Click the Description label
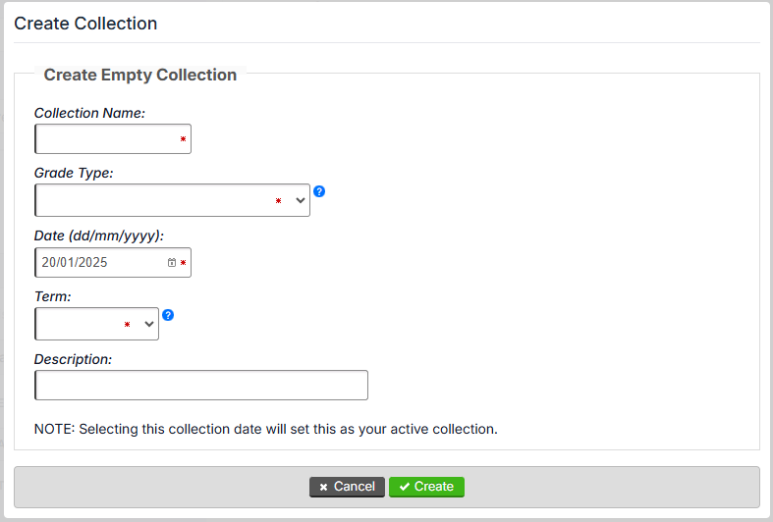Screen dimensions: 773x522 (x=73, y=359)
